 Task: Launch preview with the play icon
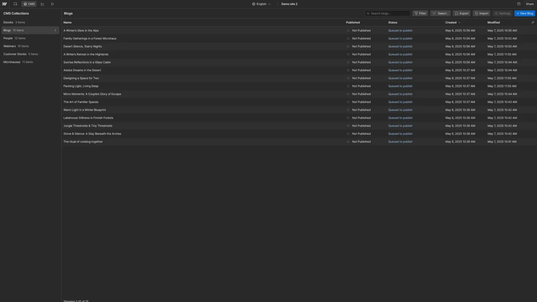point(52,4)
